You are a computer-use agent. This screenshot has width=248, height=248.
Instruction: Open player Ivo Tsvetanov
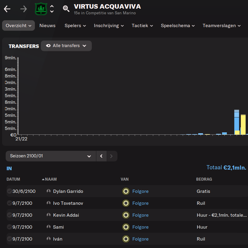tap(68, 203)
